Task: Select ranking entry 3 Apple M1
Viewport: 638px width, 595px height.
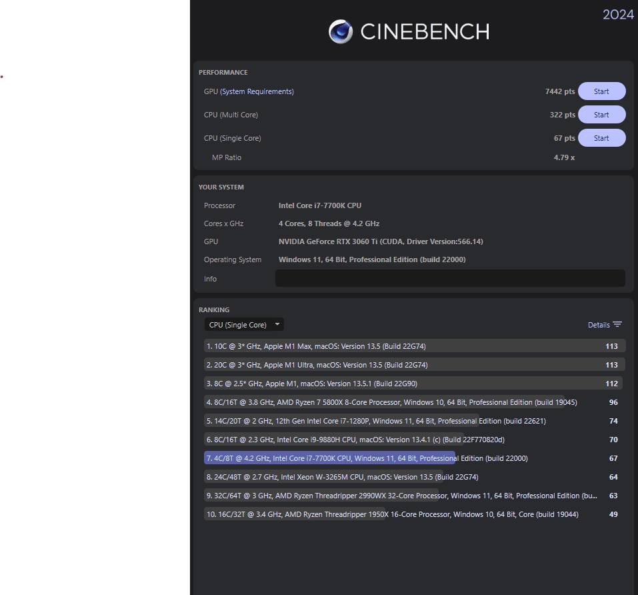Action: tap(414, 384)
